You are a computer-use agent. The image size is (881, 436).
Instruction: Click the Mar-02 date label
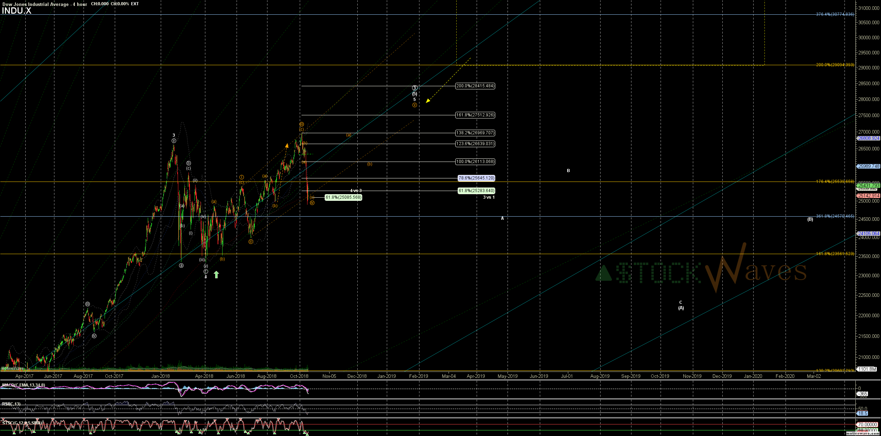(x=814, y=376)
